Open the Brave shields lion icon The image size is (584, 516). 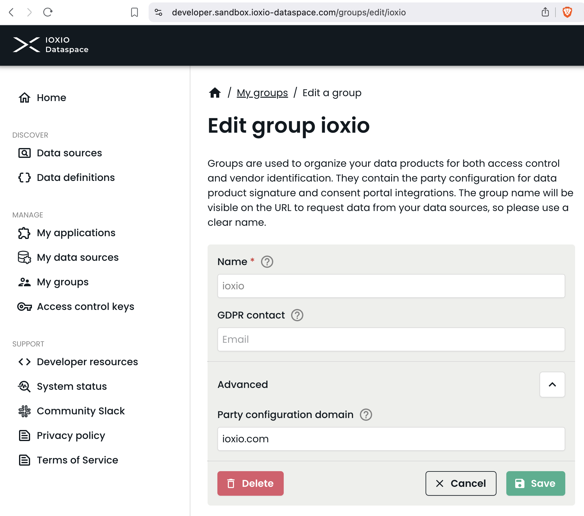[x=567, y=12]
